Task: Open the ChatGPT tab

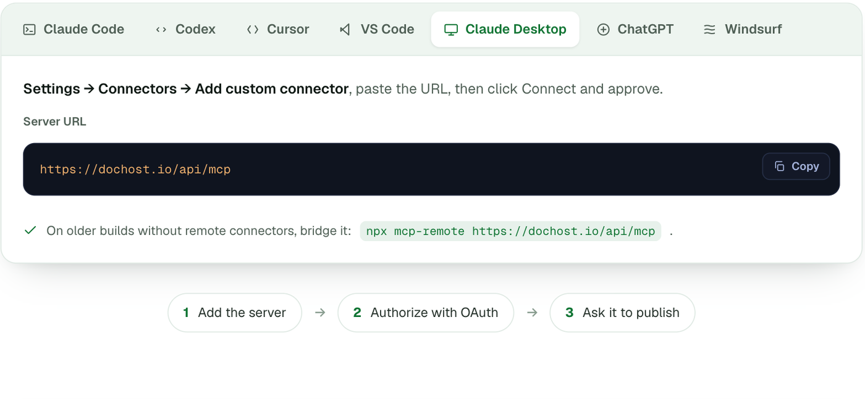Action: point(635,29)
